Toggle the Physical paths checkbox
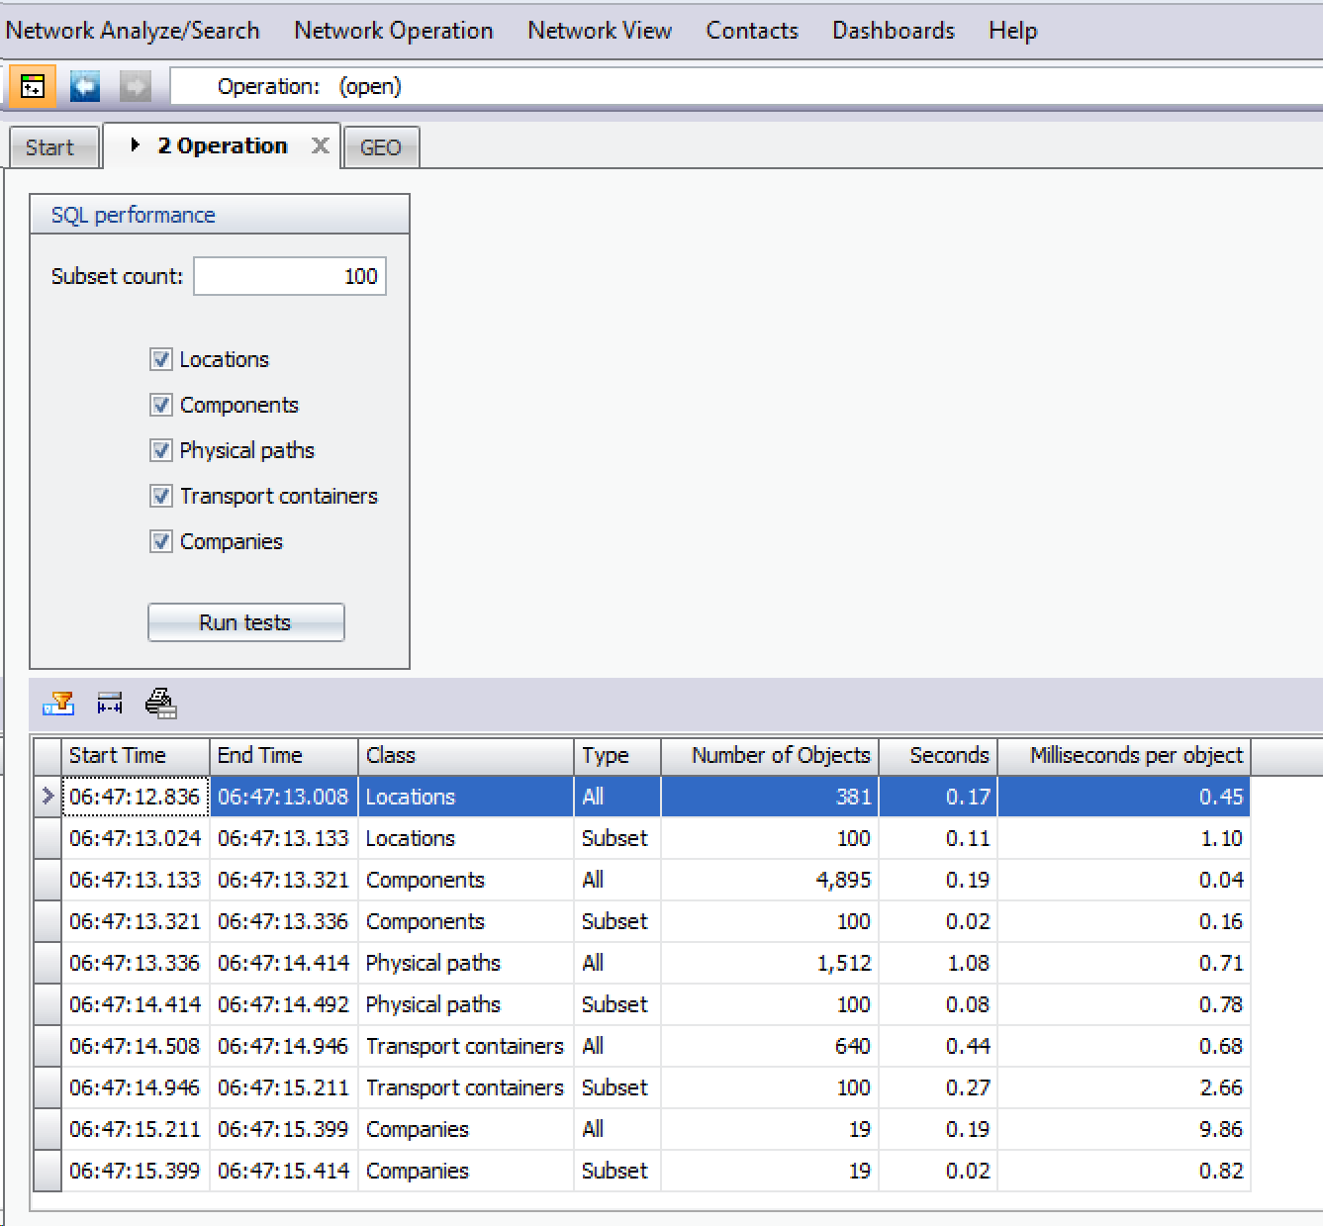 (x=161, y=450)
